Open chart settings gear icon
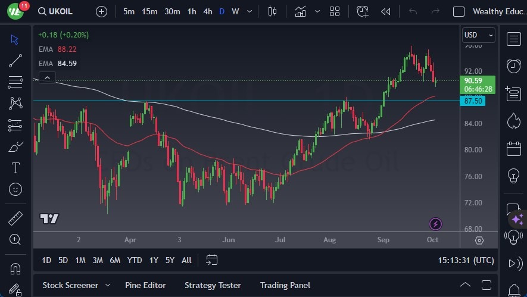 479,240
